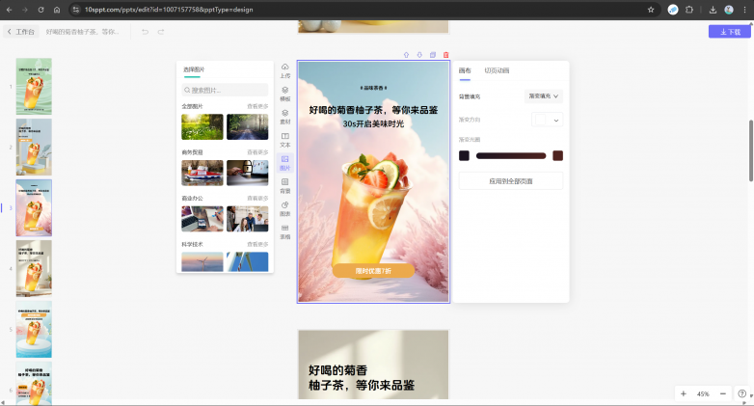754x406 pixels.
Task: Insert the padlock card image
Action: [247, 173]
